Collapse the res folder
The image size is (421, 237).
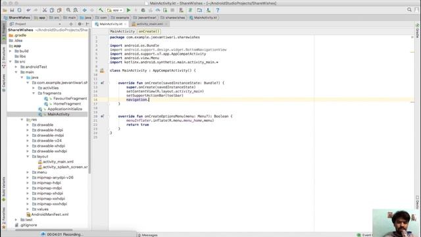tap(22, 120)
